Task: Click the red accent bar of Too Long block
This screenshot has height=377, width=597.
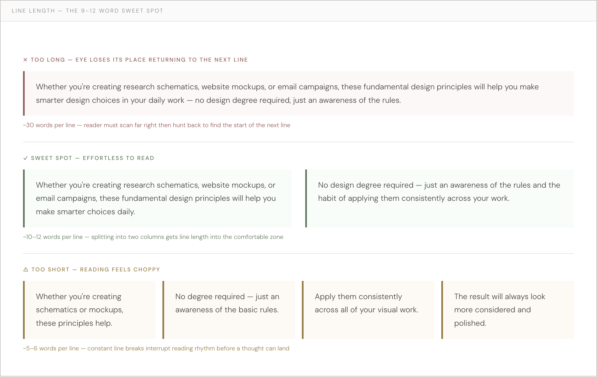Action: click(x=24, y=94)
